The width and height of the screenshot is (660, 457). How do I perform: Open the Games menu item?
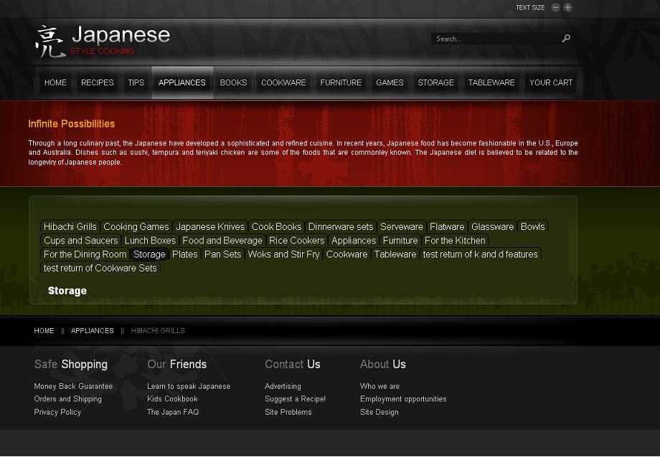click(390, 83)
